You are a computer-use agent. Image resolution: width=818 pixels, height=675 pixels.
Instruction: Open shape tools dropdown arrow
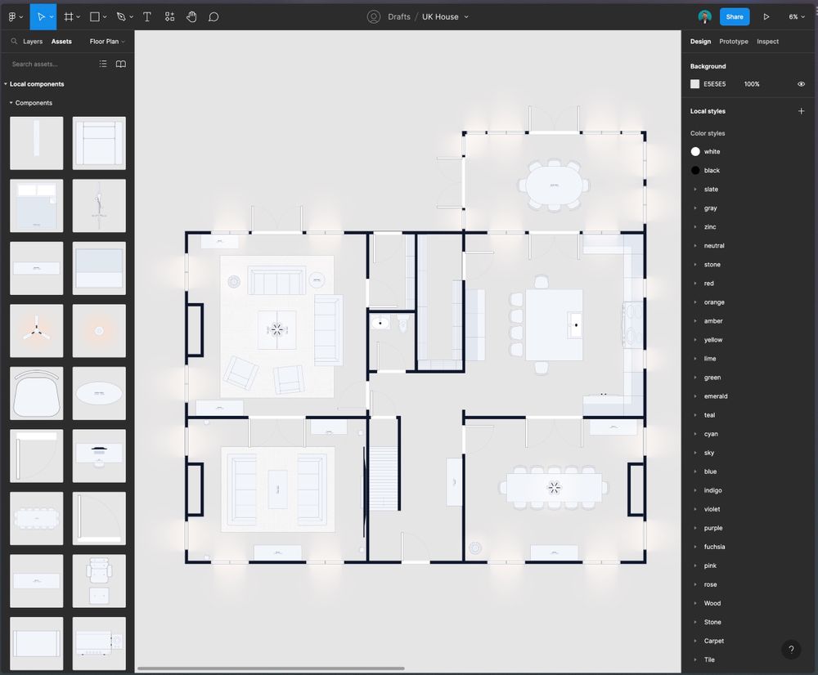coord(105,16)
